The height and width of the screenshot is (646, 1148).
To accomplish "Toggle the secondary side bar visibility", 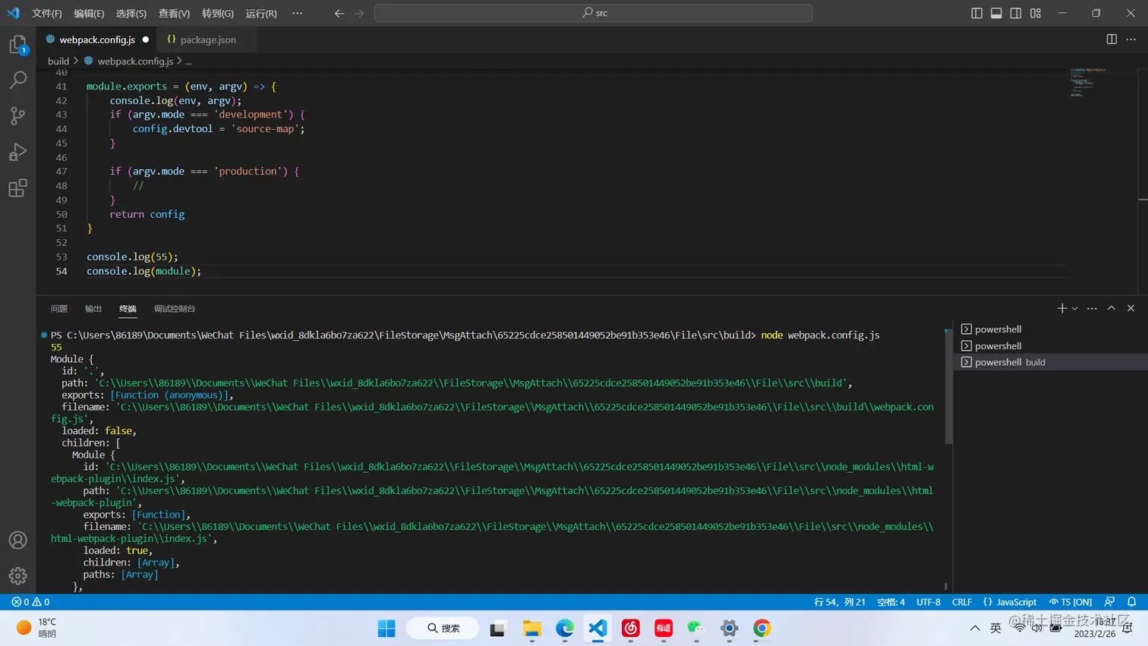I will coord(1016,13).
